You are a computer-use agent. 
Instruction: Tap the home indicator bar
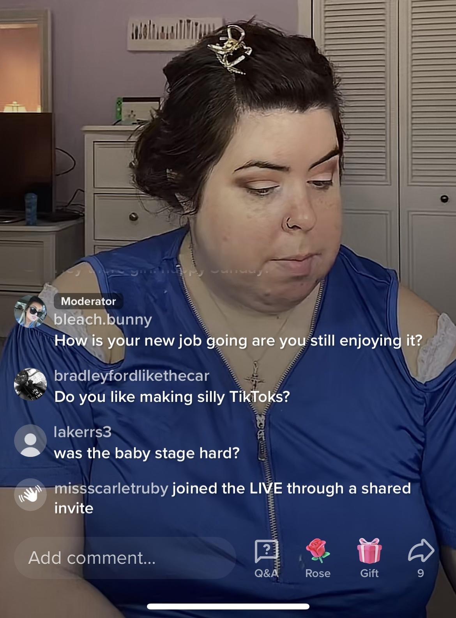[228, 607]
